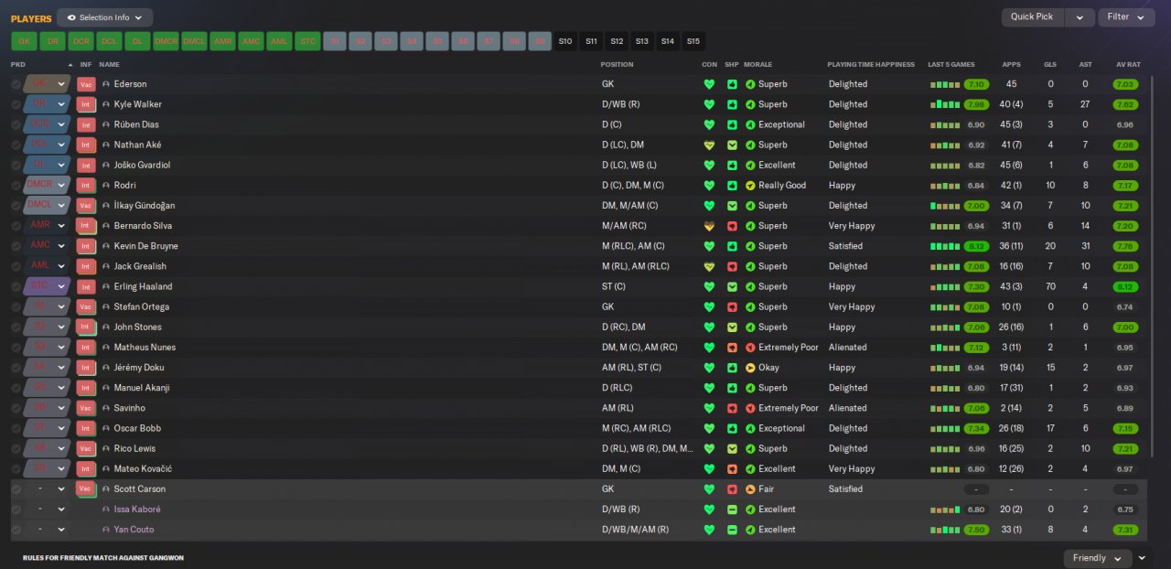This screenshot has width=1171, height=569.
Task: Open the Friendly match rules dropdown
Action: pyautogui.click(x=1097, y=558)
